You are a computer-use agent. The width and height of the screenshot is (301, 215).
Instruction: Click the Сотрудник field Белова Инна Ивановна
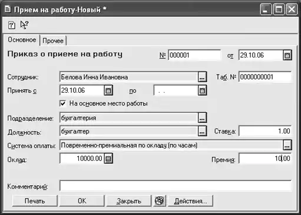coord(128,77)
